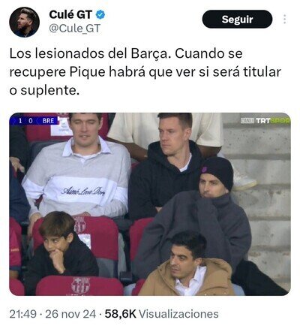This screenshot has width=300, height=326.
Task: Click the TRT Spor watermark in photo
Action: pos(265,121)
